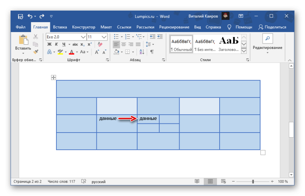The width and height of the screenshot is (305, 196).
Task: Open the Справка tab
Action: [x=213, y=27]
